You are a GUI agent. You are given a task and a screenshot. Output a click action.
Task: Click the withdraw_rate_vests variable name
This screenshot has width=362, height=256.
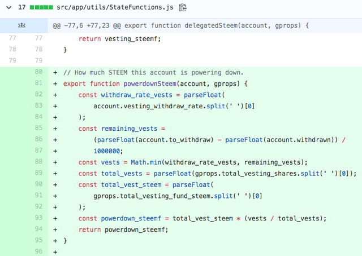point(137,95)
